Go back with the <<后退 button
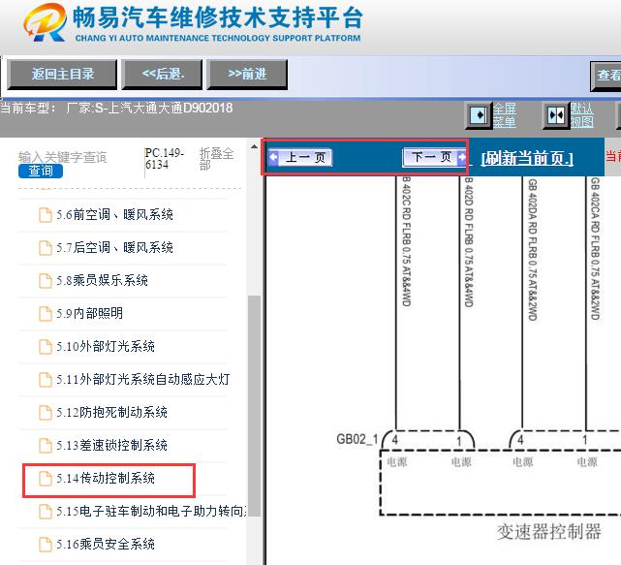The image size is (621, 565). coord(162,74)
